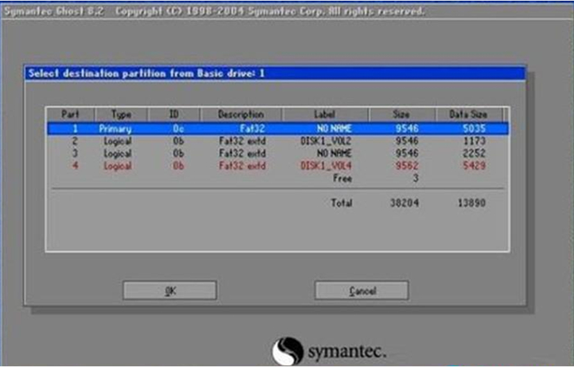The width and height of the screenshot is (574, 367).
Task: Click the Fat32 description in row 1
Action: tap(252, 128)
